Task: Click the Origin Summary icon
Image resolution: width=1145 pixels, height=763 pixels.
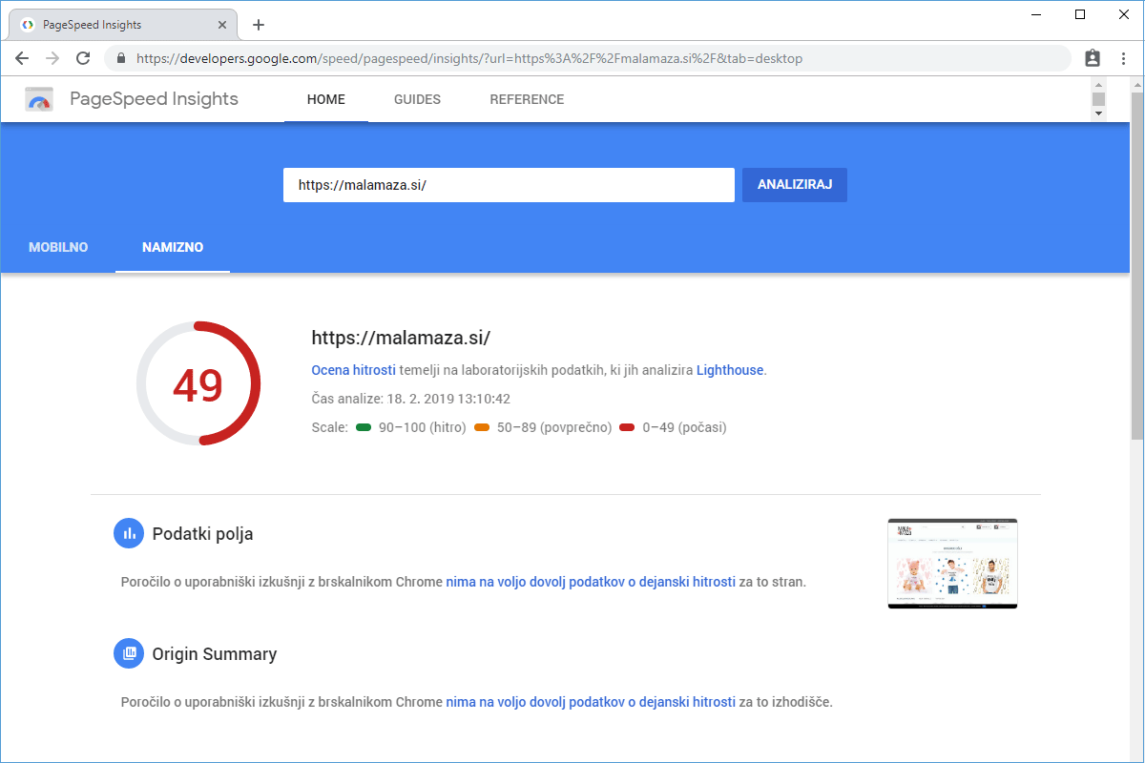Action: pos(128,654)
